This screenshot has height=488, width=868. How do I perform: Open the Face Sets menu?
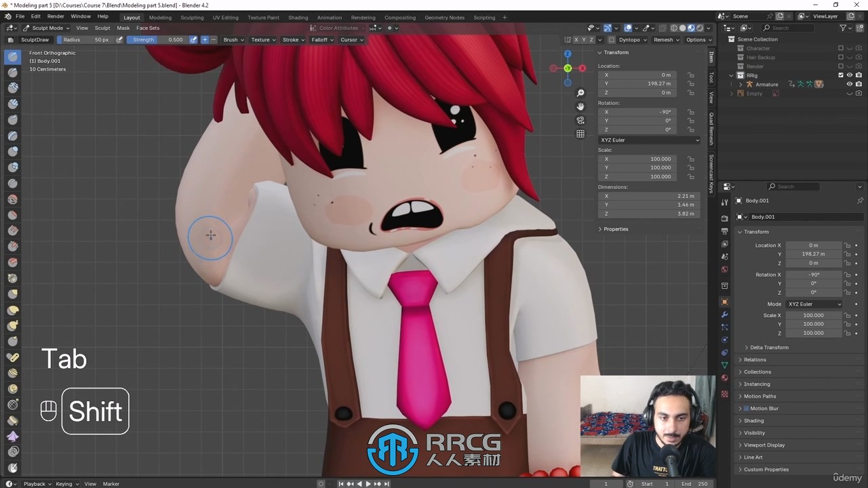pos(148,28)
